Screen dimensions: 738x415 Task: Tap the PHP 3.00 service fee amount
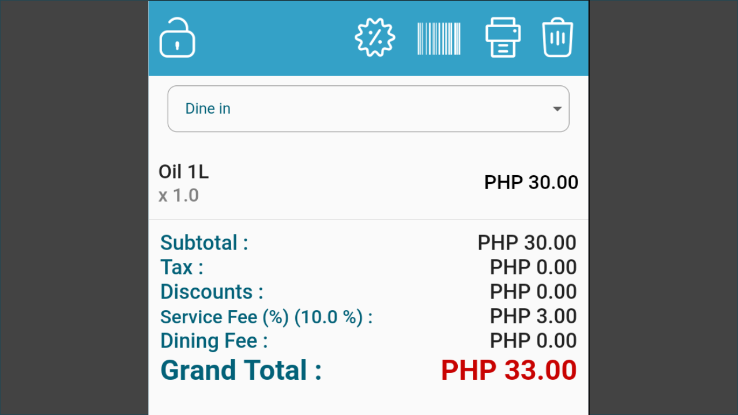(533, 316)
